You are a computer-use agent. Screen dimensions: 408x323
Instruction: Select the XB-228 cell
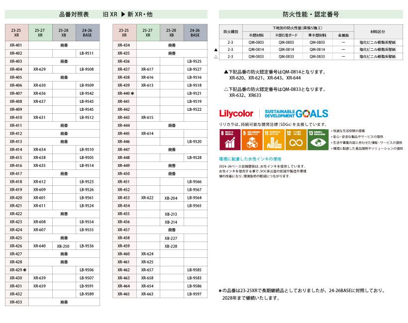[171, 246]
